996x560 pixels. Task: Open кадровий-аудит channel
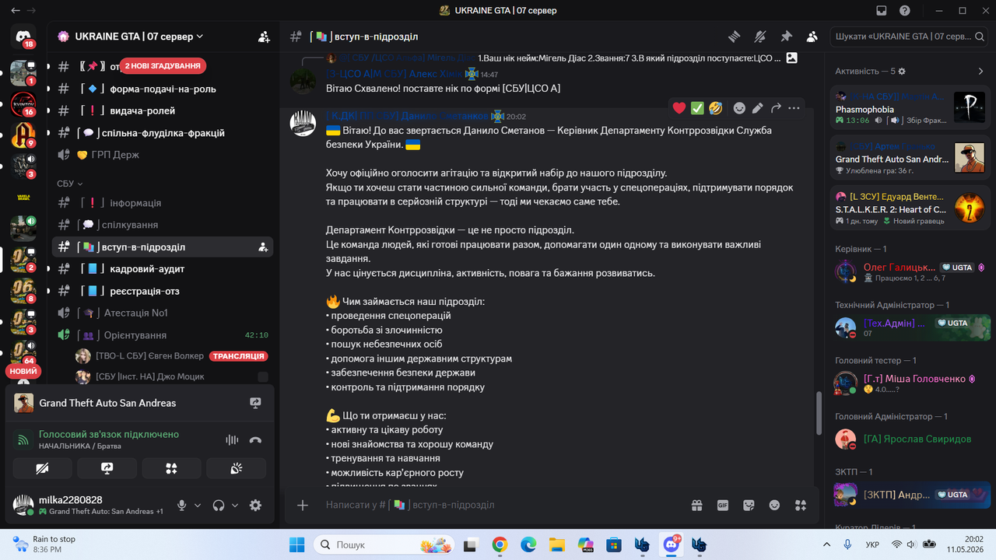pyautogui.click(x=162, y=269)
